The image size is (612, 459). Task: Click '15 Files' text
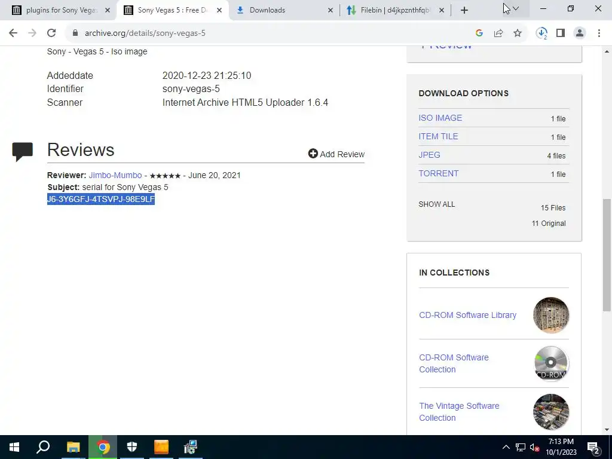(553, 207)
